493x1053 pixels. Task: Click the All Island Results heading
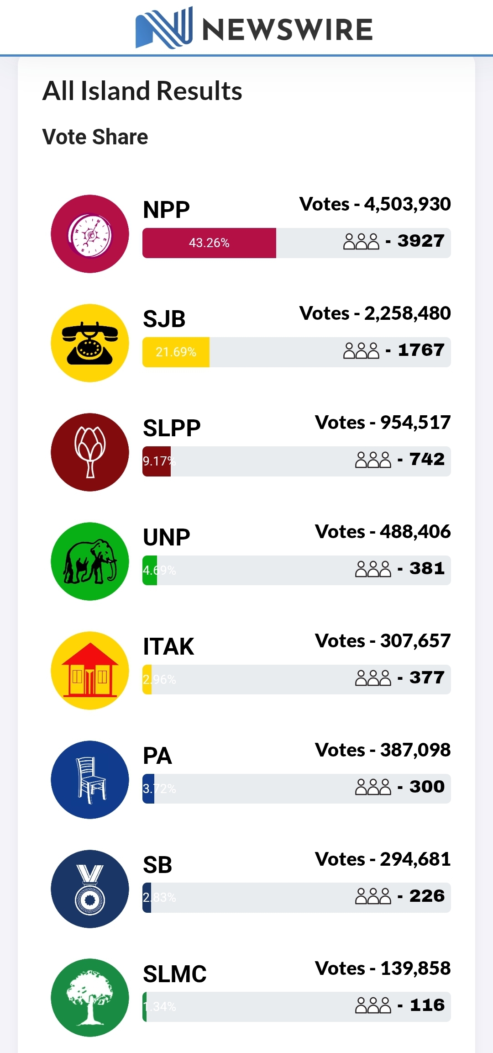(142, 90)
